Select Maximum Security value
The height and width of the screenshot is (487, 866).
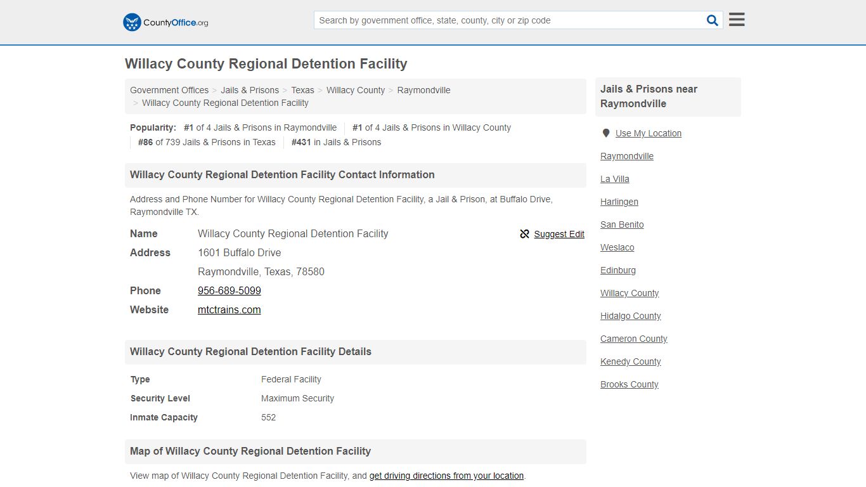coord(297,398)
